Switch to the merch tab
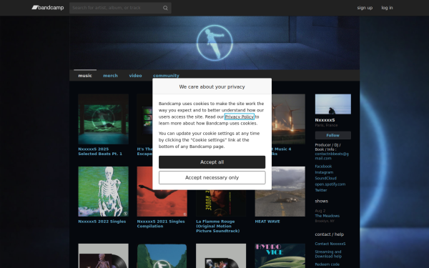 (111, 76)
